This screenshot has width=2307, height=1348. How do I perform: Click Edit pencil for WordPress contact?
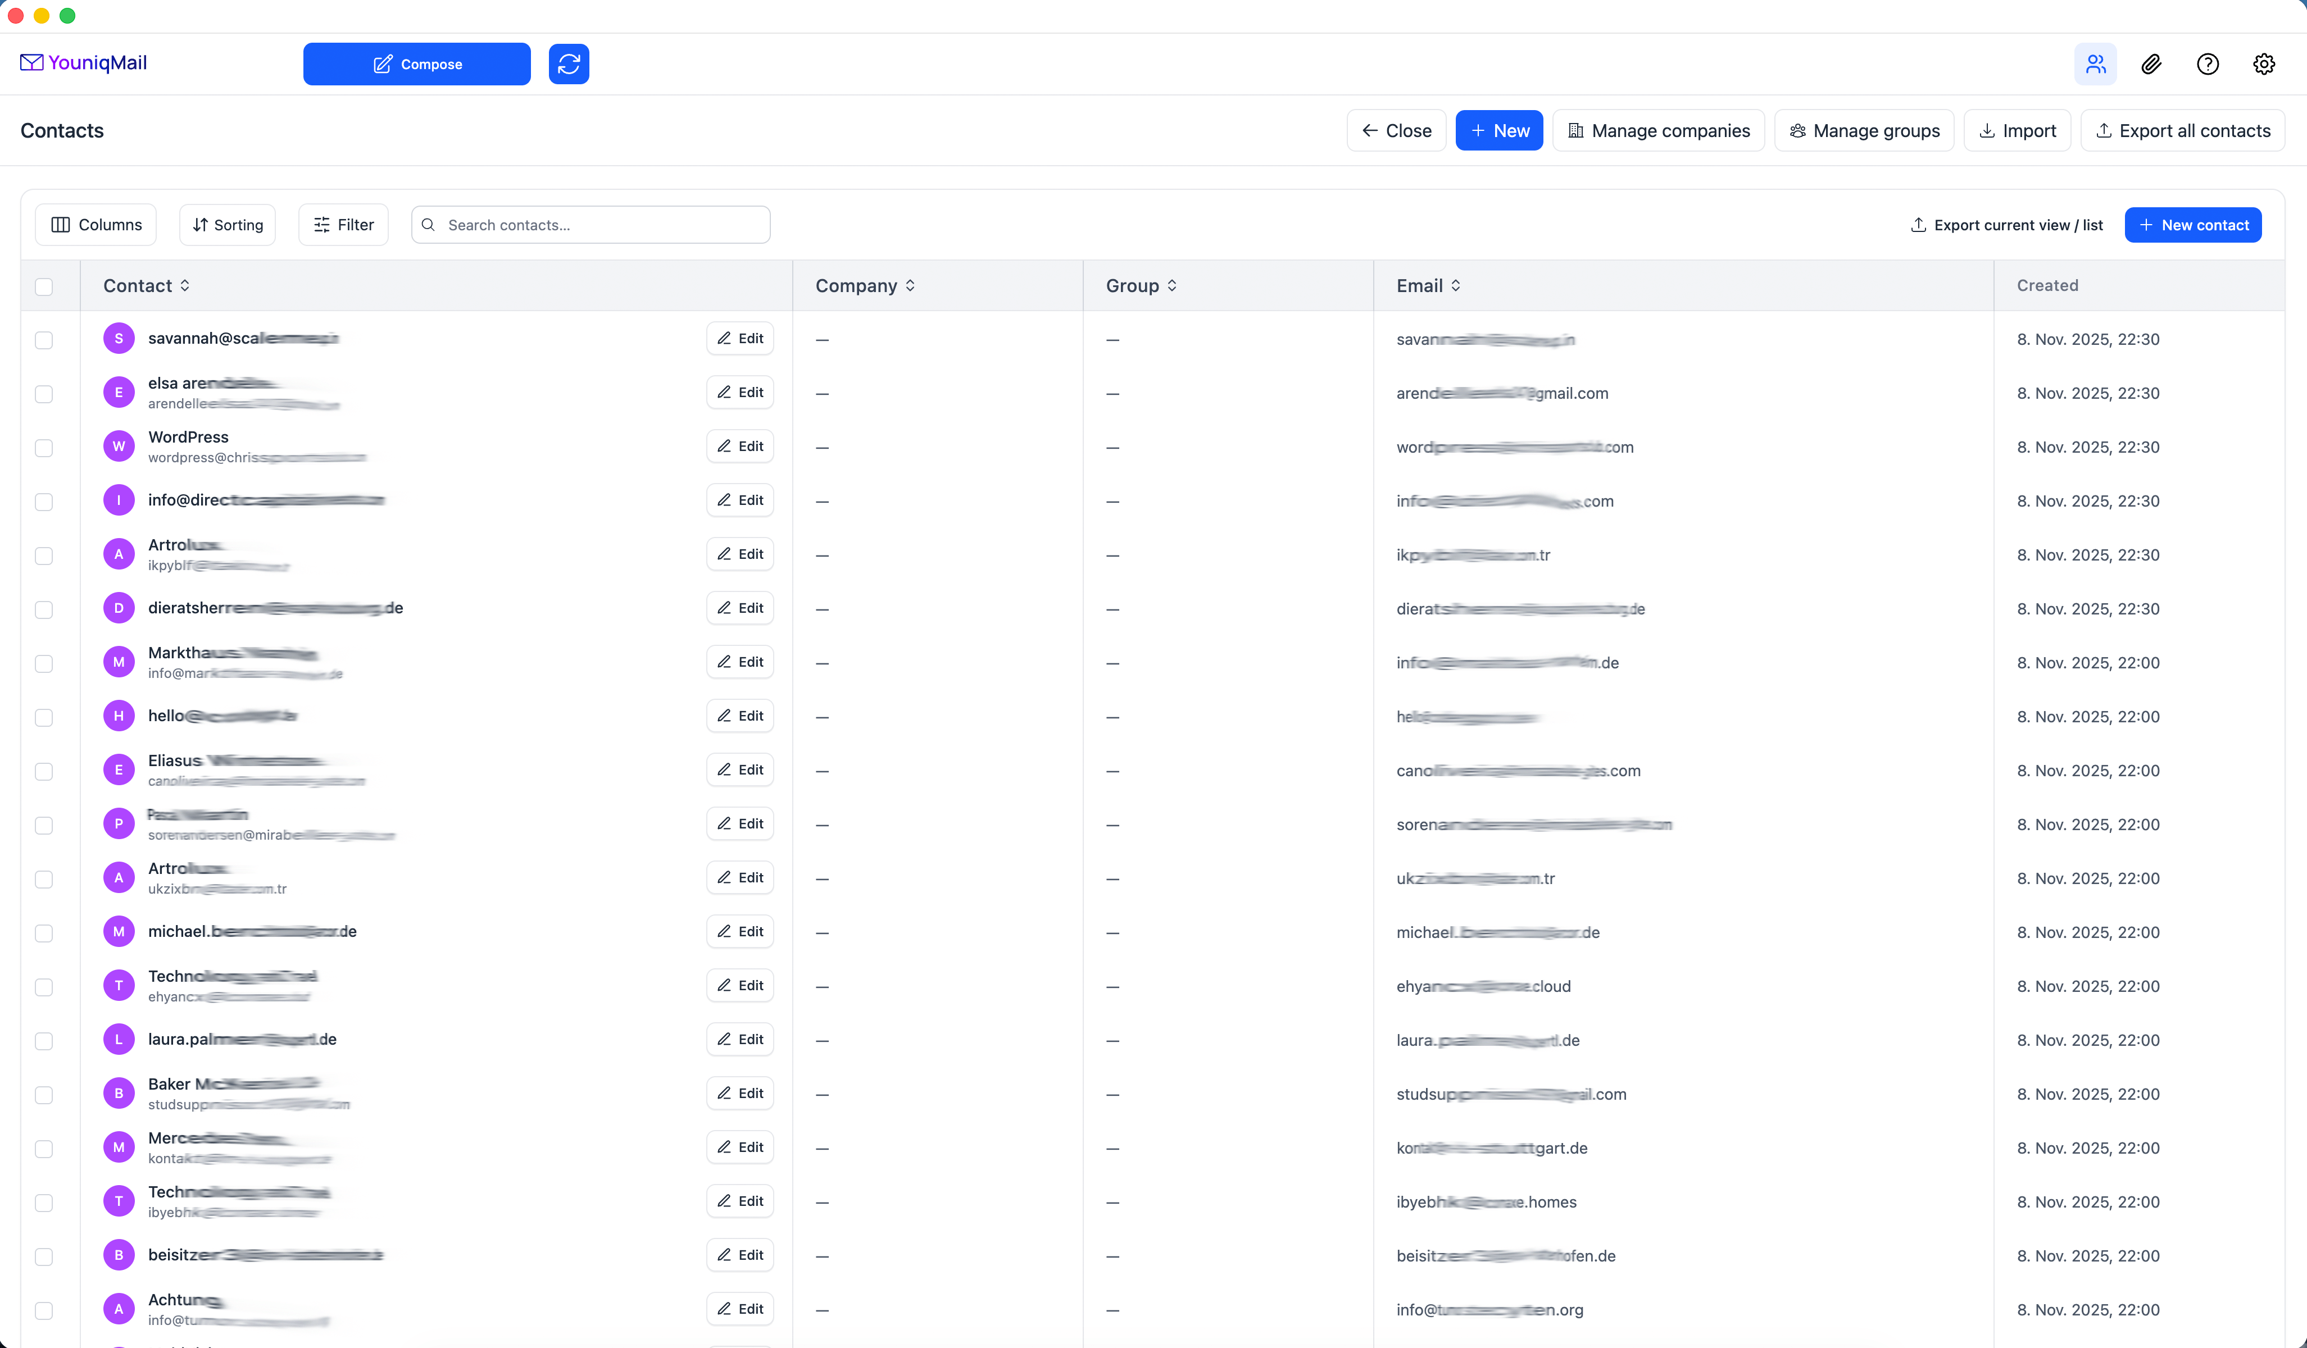(x=740, y=447)
